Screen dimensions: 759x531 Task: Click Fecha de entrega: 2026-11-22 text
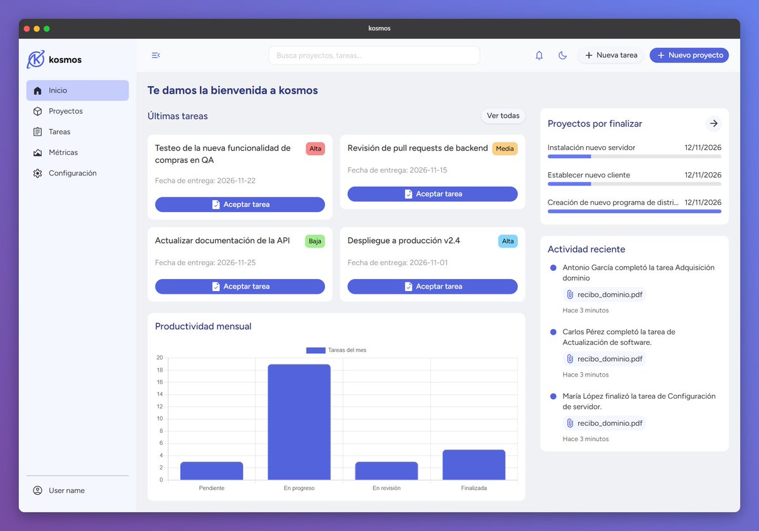pyautogui.click(x=206, y=181)
